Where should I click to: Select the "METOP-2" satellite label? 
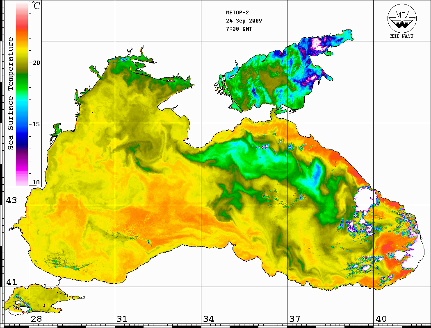coord(237,13)
